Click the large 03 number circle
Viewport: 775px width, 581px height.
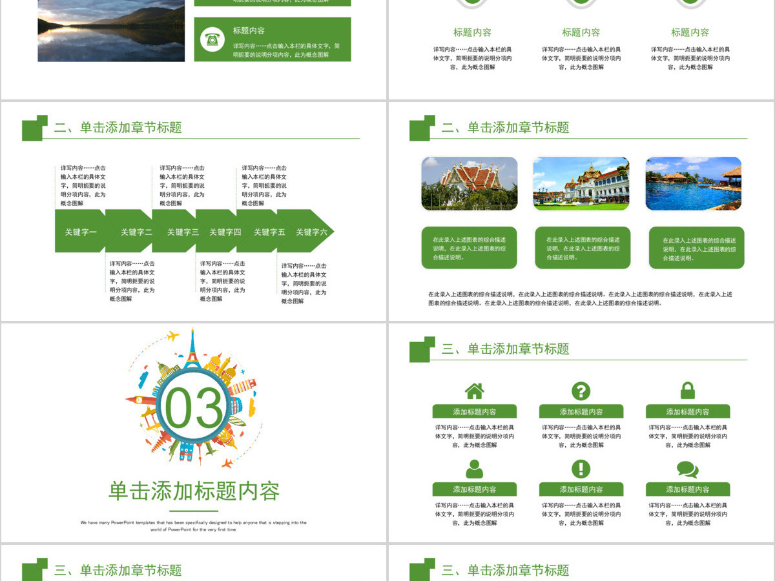194,407
